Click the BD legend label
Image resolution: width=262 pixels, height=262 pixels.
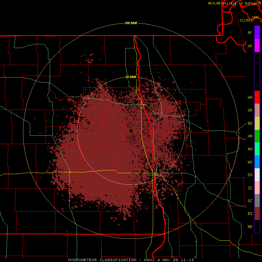250,123
